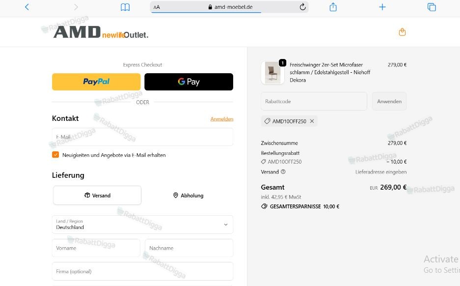The image size is (460, 286).
Task: Show all tabs overview icon
Action: [432, 7]
